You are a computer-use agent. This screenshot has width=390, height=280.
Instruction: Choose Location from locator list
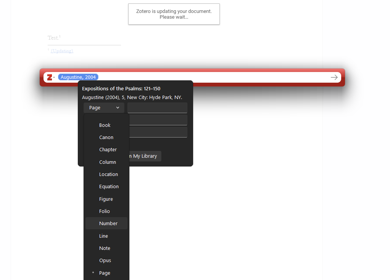pyautogui.click(x=106, y=174)
